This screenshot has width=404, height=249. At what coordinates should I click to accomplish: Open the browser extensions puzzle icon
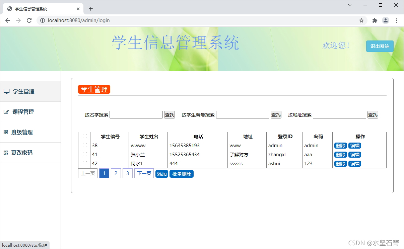pyautogui.click(x=375, y=20)
